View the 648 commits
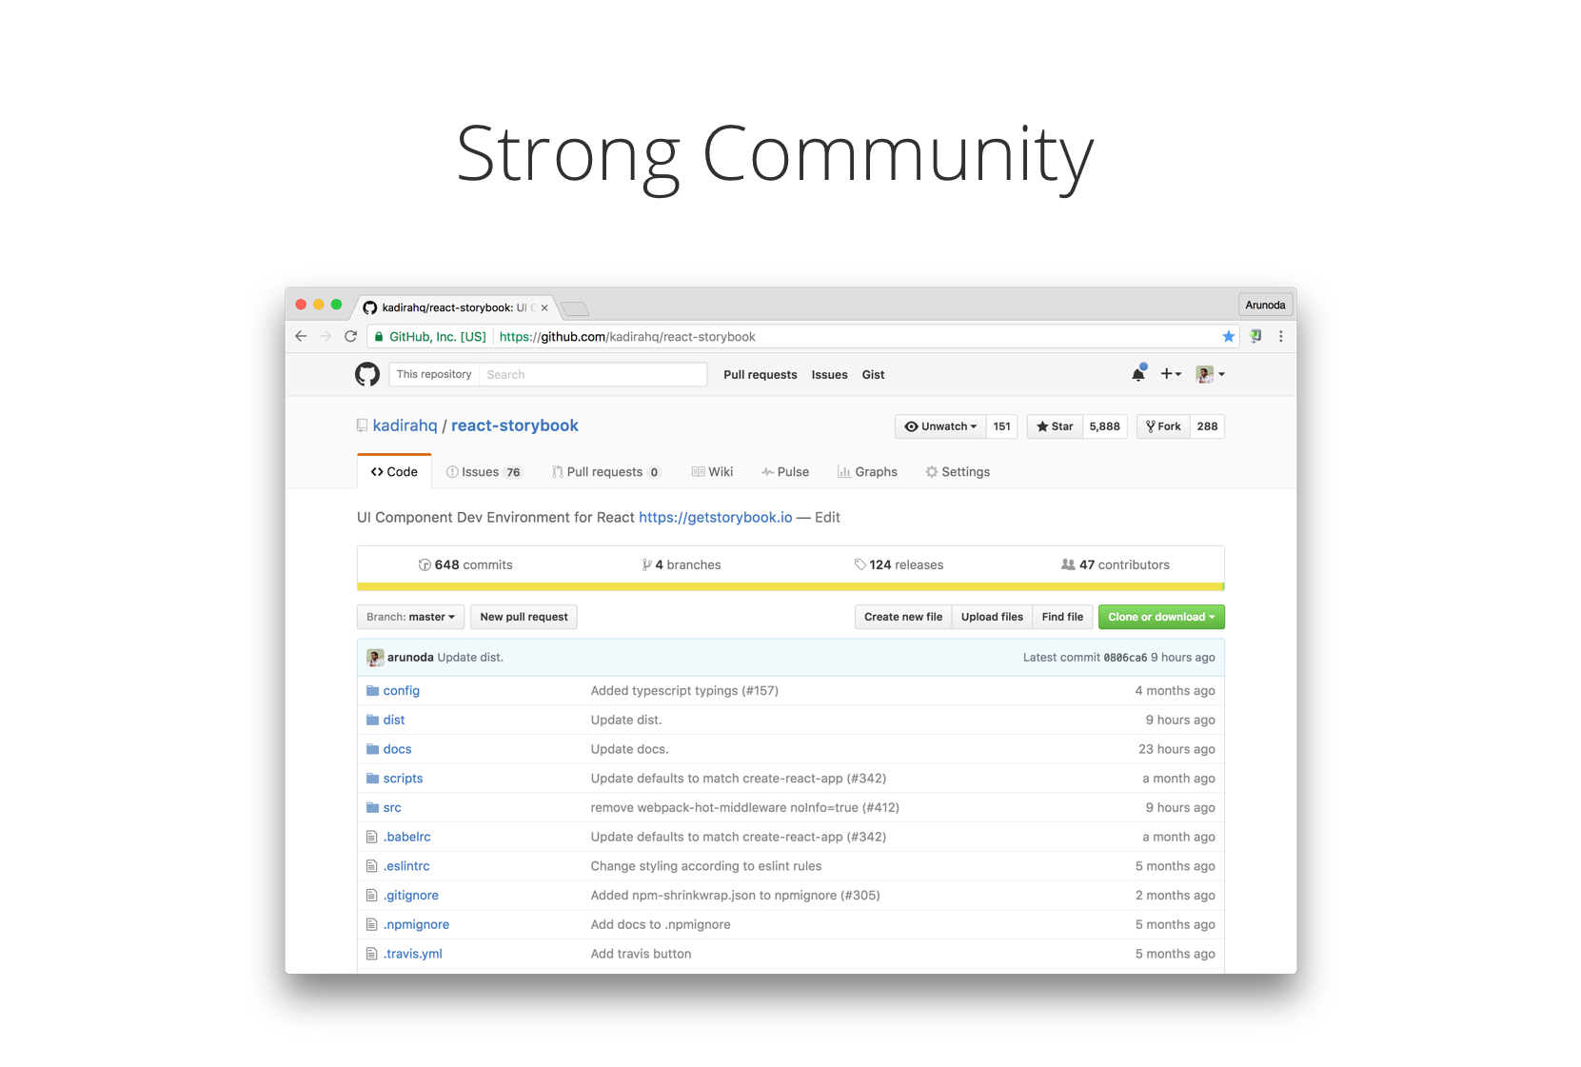This screenshot has width=1581, height=1067. pos(465,565)
